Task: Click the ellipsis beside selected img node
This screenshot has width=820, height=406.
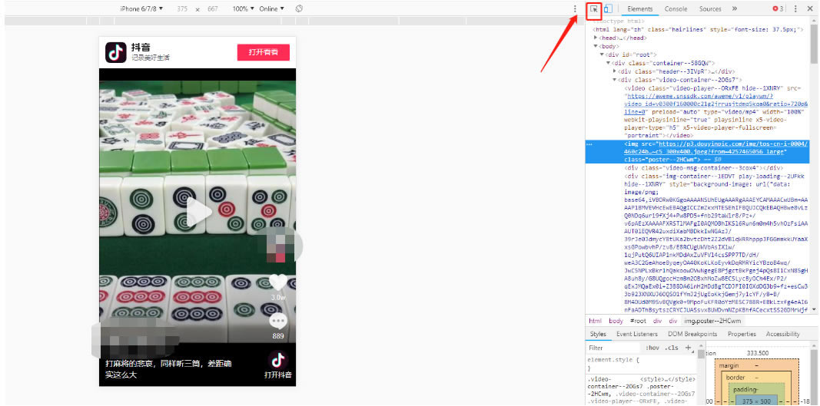Action: (x=589, y=144)
